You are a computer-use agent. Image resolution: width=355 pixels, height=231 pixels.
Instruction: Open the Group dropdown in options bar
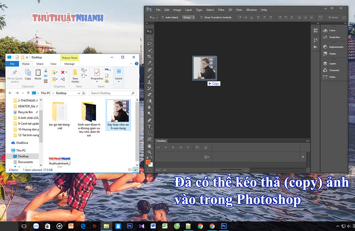(189, 17)
